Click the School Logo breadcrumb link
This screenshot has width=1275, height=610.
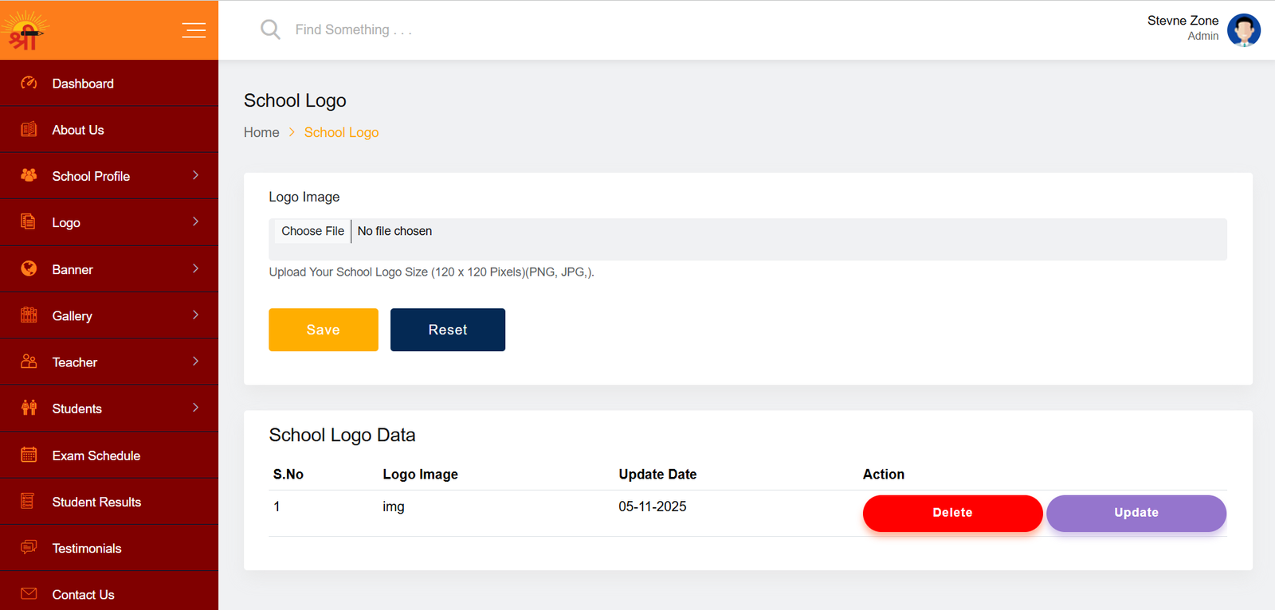[341, 132]
